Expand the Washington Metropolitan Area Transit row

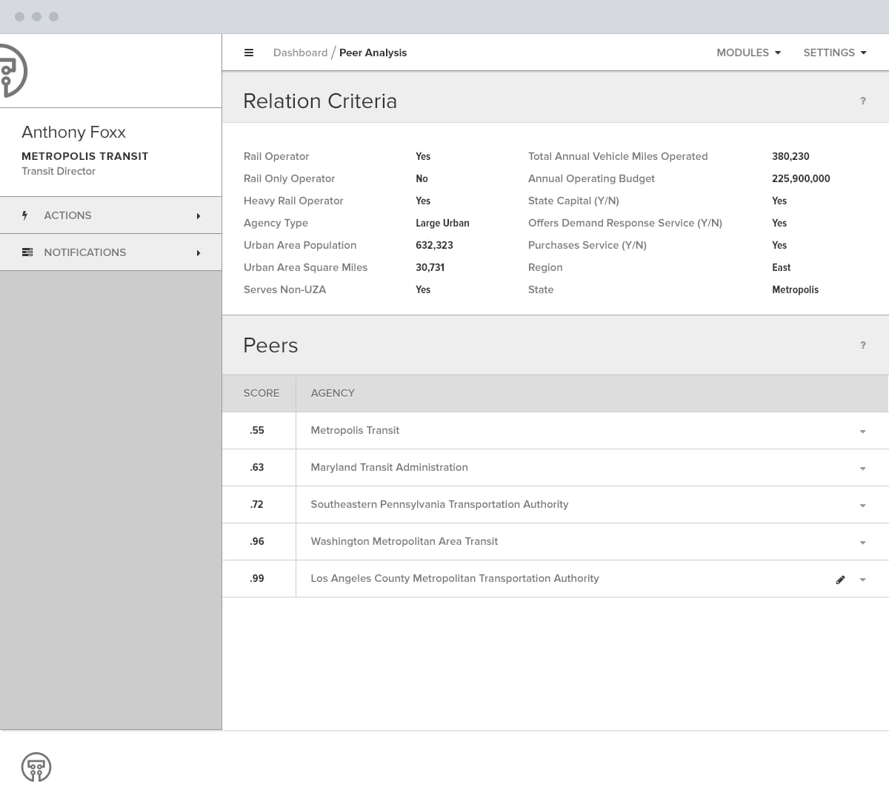click(862, 543)
